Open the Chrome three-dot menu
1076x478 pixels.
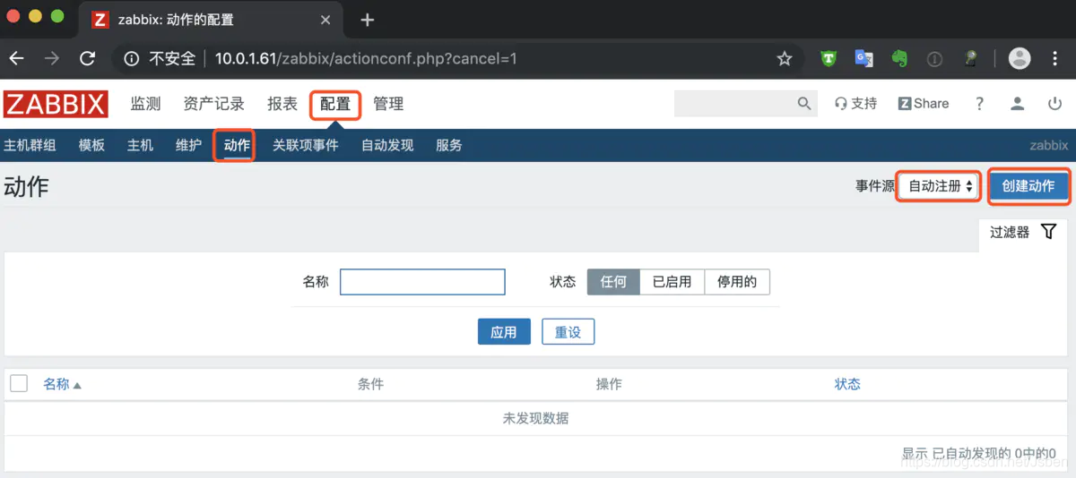[1054, 59]
